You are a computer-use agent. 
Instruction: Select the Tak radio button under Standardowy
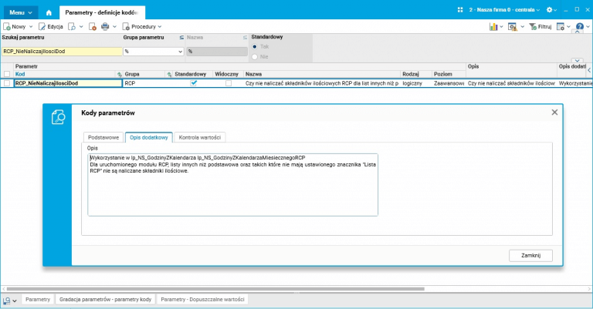tap(255, 47)
